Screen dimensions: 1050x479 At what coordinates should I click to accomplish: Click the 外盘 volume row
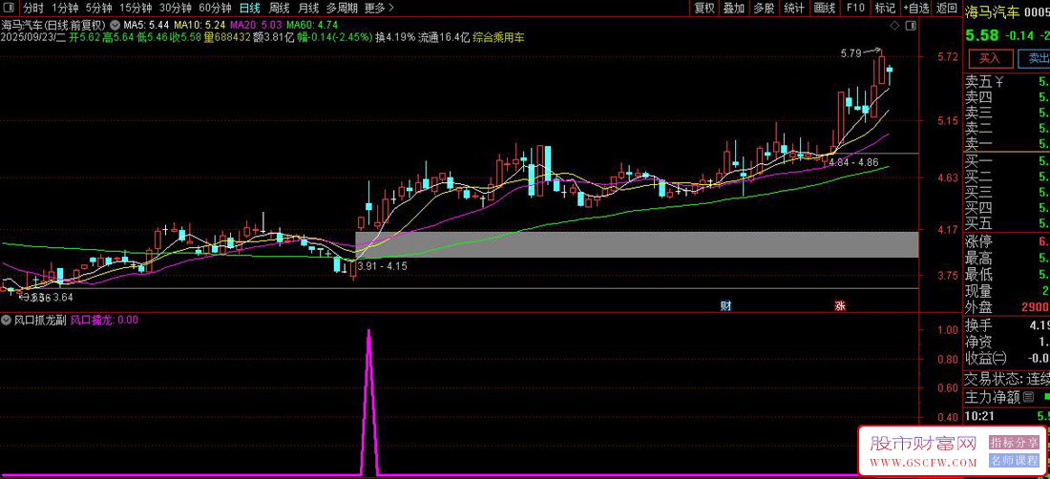click(x=1007, y=308)
